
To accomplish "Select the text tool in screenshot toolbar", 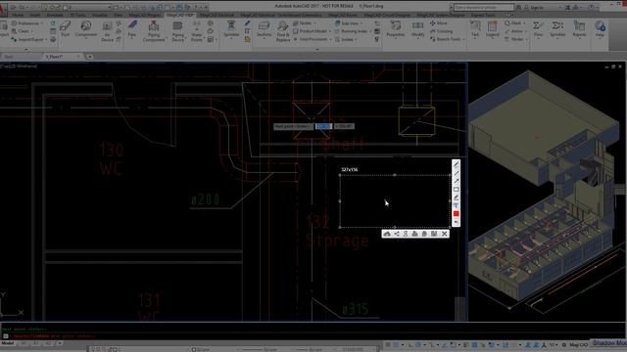I will tap(456, 205).
